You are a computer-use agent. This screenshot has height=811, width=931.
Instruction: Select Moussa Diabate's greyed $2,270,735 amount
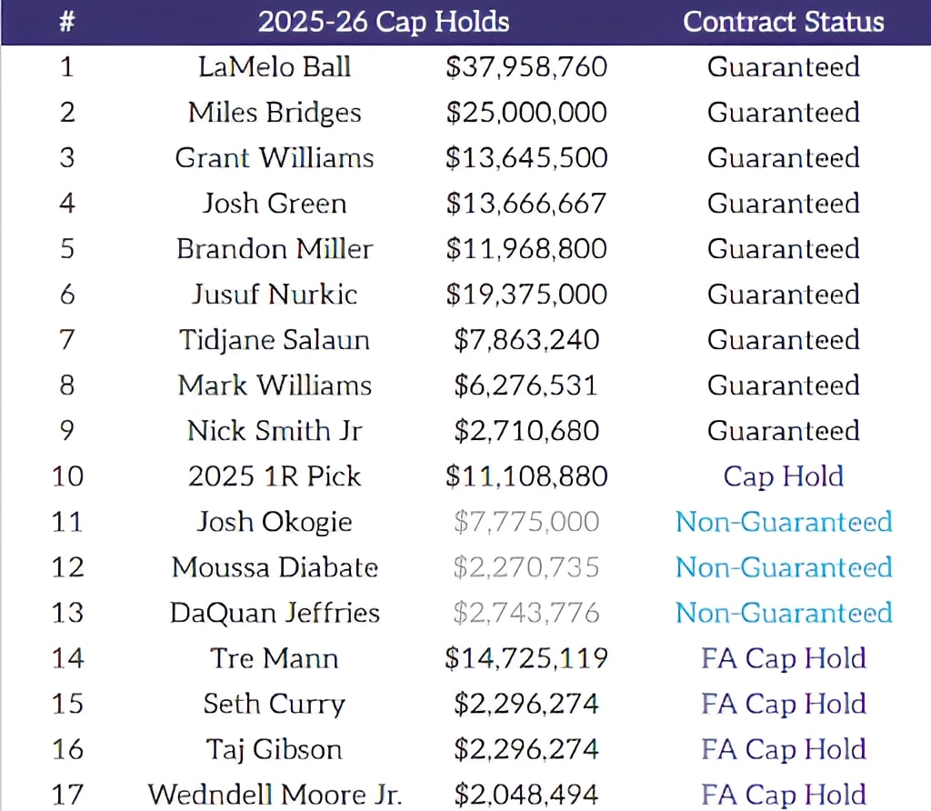pyautogui.click(x=526, y=566)
